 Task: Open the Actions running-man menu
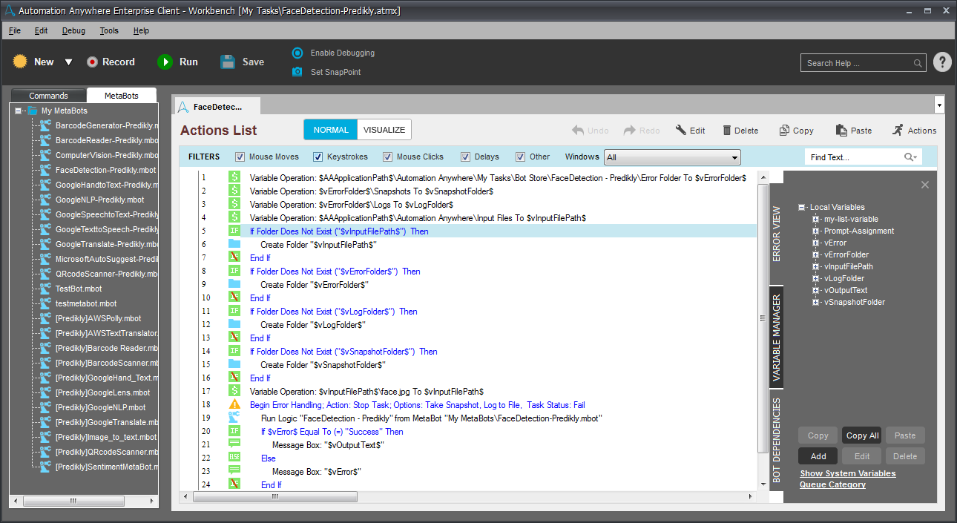click(x=914, y=131)
